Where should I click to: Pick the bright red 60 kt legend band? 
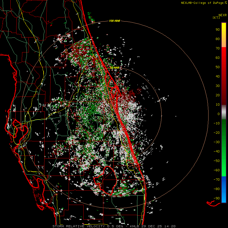click(x=224, y=58)
